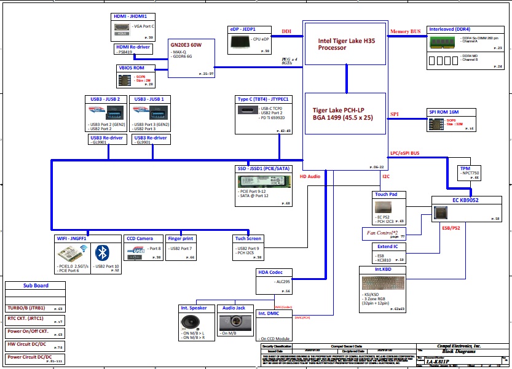
Task: Click the Block Diagrams title text
Action: point(459,351)
